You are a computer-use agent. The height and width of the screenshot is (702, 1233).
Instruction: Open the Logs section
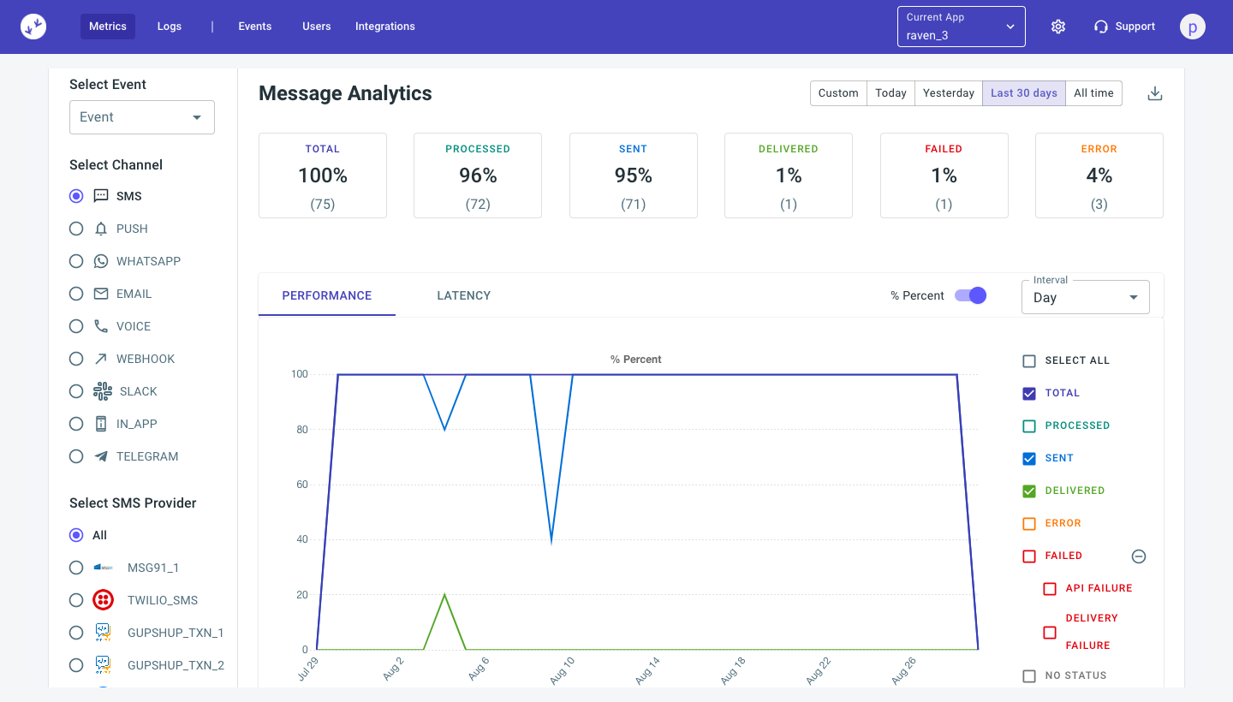169,26
